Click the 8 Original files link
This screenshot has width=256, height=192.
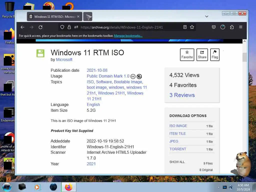point(206,170)
